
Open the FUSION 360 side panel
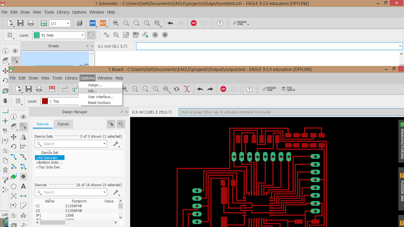point(401,188)
